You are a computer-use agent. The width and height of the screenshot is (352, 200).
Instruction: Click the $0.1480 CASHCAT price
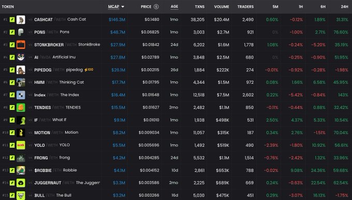152,20
